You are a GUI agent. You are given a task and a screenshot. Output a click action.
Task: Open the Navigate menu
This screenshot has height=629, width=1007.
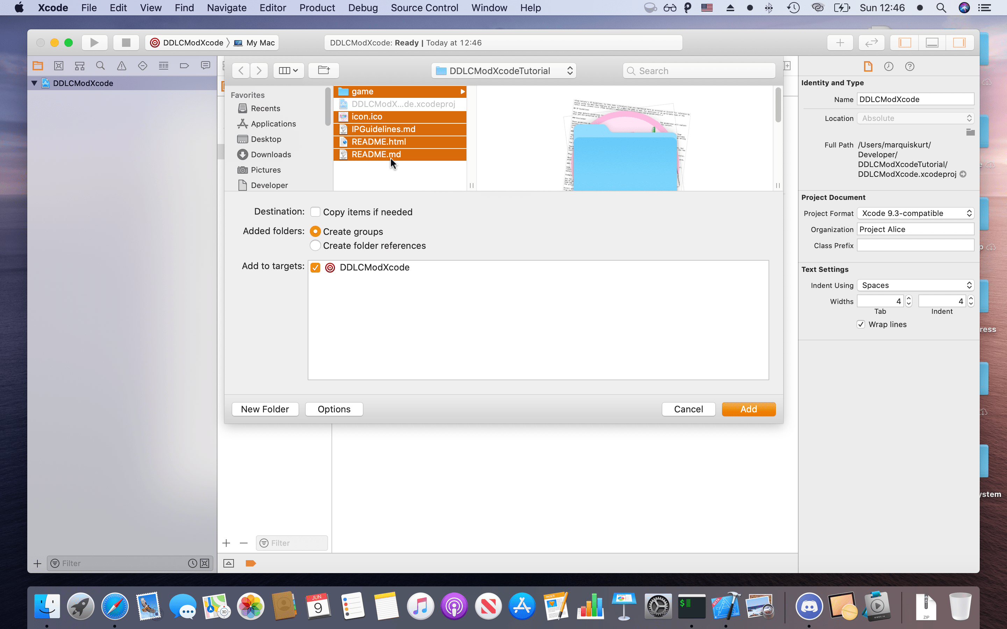[x=226, y=8]
